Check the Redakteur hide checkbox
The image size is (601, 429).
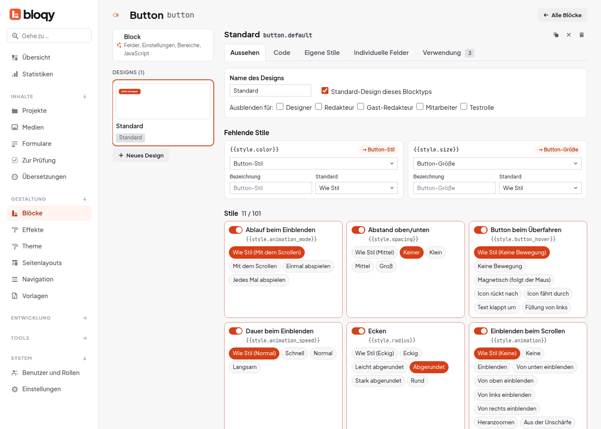[319, 106]
